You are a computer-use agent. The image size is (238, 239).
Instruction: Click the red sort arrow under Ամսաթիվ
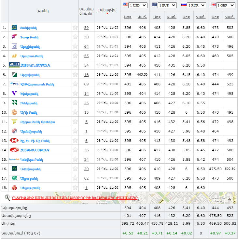click(107, 13)
